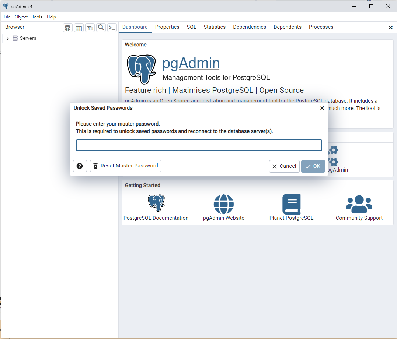Expand the Servers tree node
Image resolution: width=397 pixels, height=339 pixels.
[x=8, y=38]
